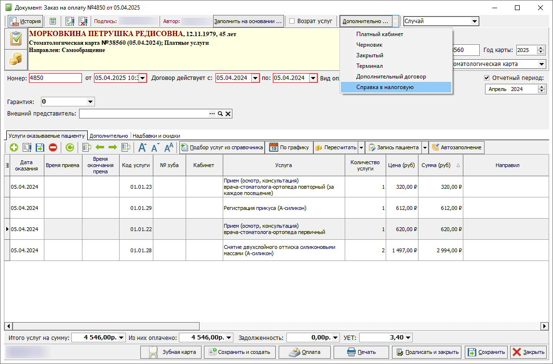Refresh the services list with green circular arrow
This screenshot has height=364, width=553.
pos(70,147)
